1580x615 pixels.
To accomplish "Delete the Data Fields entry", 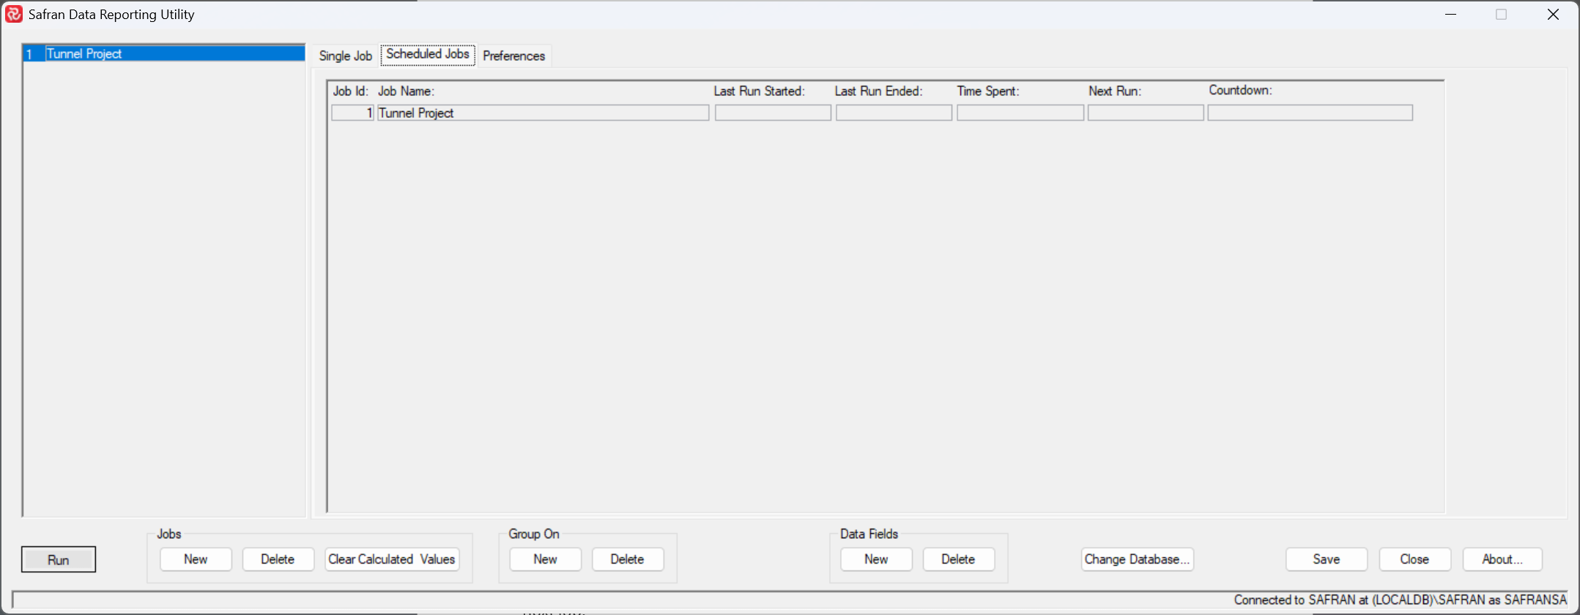I will click(x=958, y=559).
